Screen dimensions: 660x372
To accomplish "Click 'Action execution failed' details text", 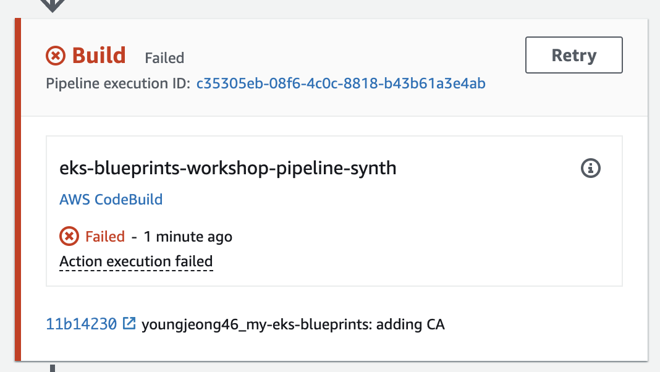I will click(136, 261).
